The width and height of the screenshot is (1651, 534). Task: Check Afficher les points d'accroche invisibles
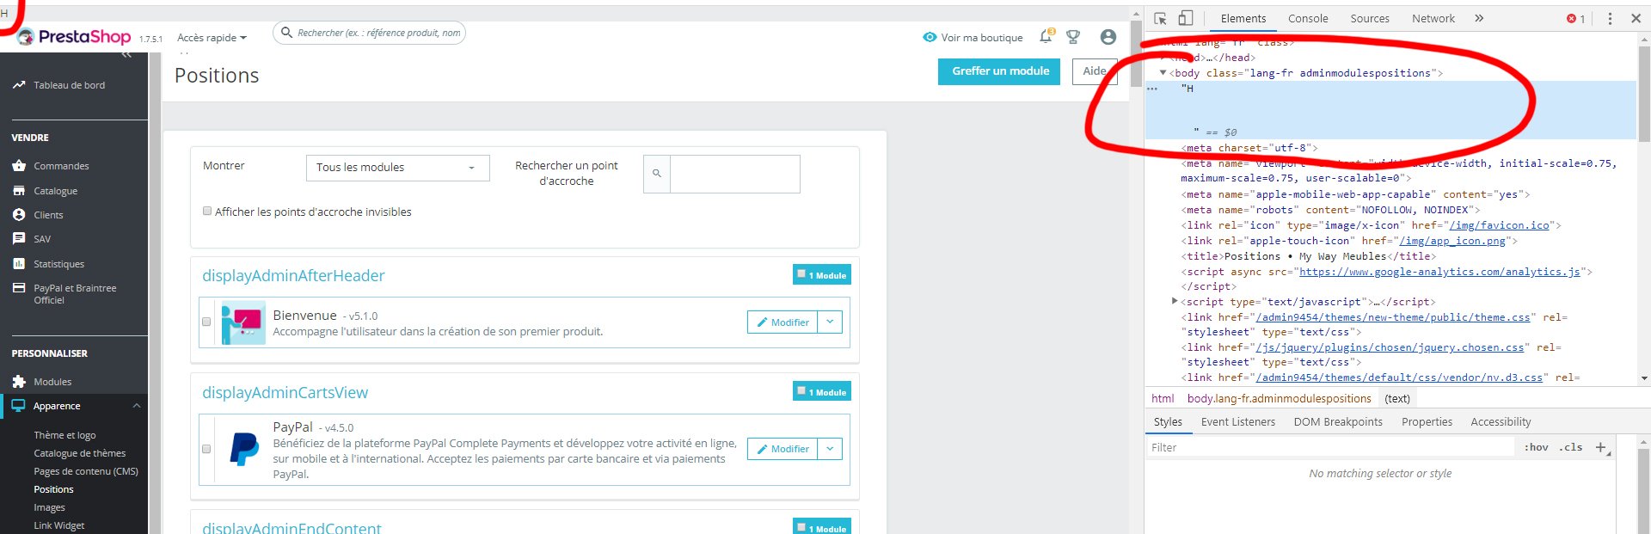207,211
